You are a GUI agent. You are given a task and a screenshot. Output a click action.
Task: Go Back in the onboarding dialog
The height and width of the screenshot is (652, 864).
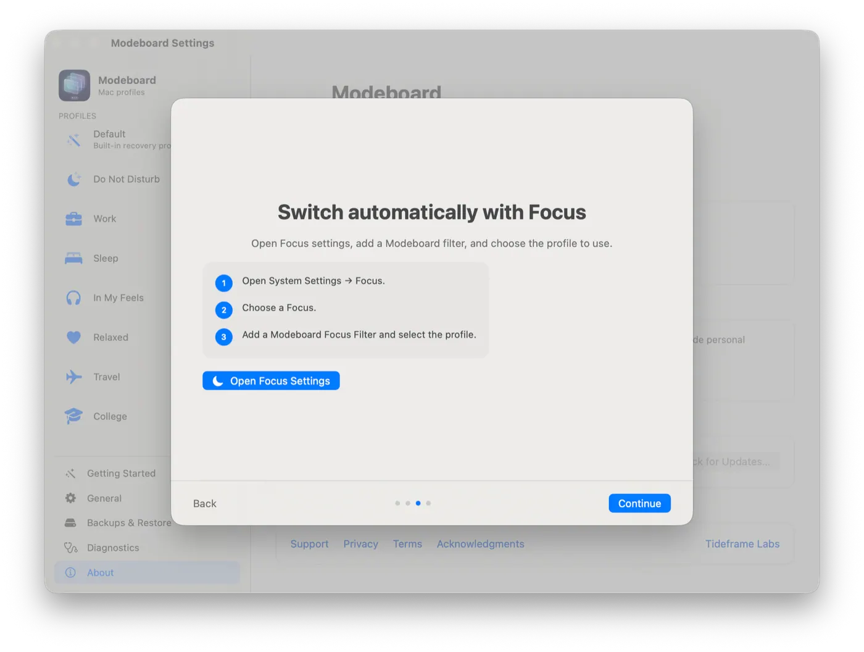click(205, 504)
